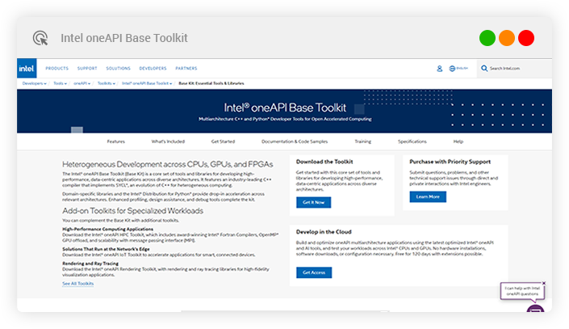Click the search magnifier icon
Viewport: 569px width, 329px height.
coord(484,69)
